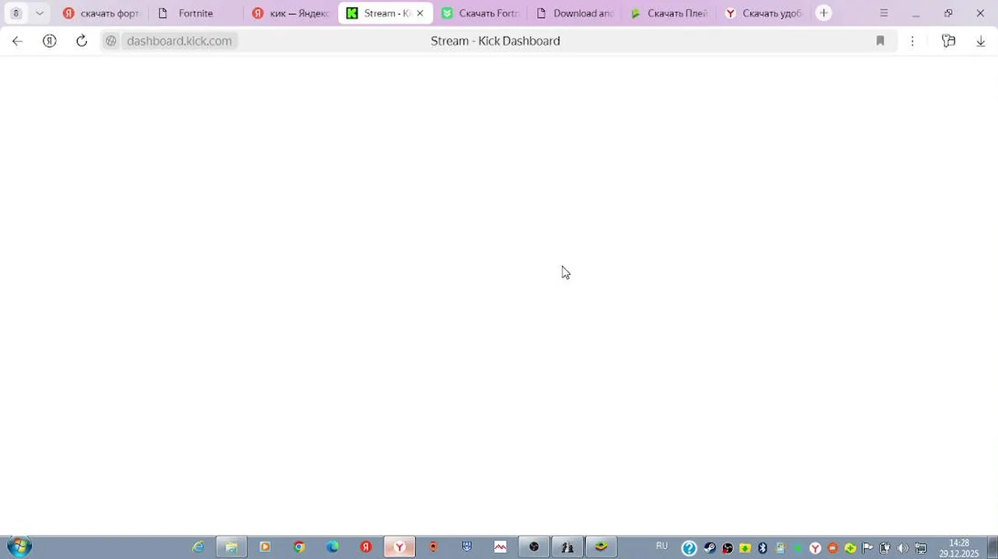This screenshot has height=559, width=998.
Task: Switch to the 'кик — Яндекс' tab
Action: point(291,13)
